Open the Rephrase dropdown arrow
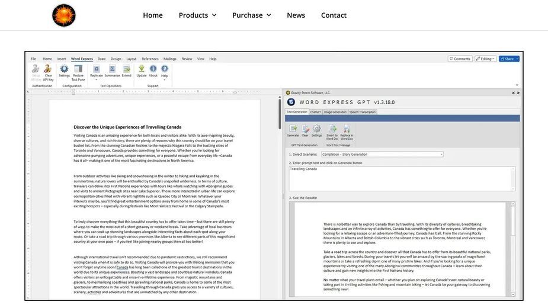 point(97,80)
